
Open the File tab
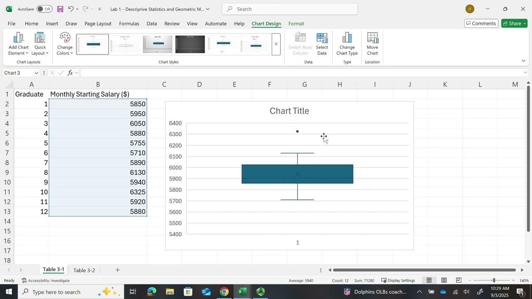[x=12, y=24]
